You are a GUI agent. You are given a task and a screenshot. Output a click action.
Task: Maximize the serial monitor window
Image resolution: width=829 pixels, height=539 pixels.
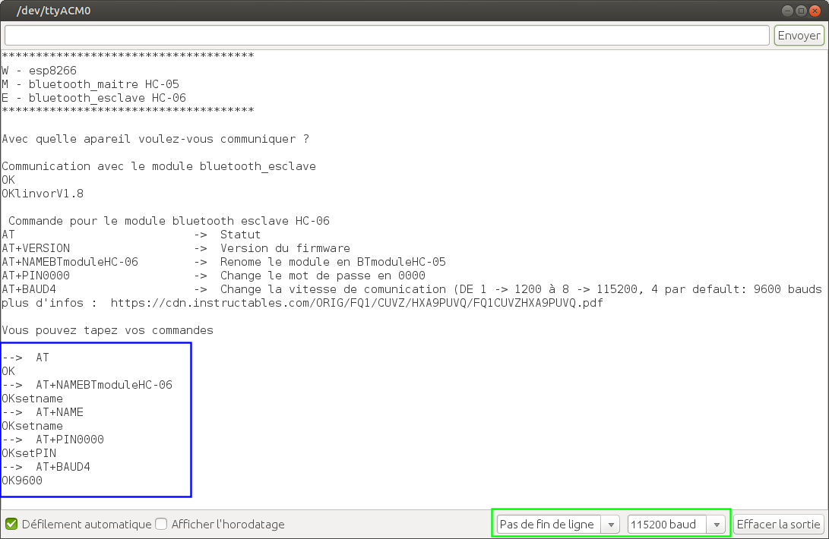pyautogui.click(x=801, y=11)
